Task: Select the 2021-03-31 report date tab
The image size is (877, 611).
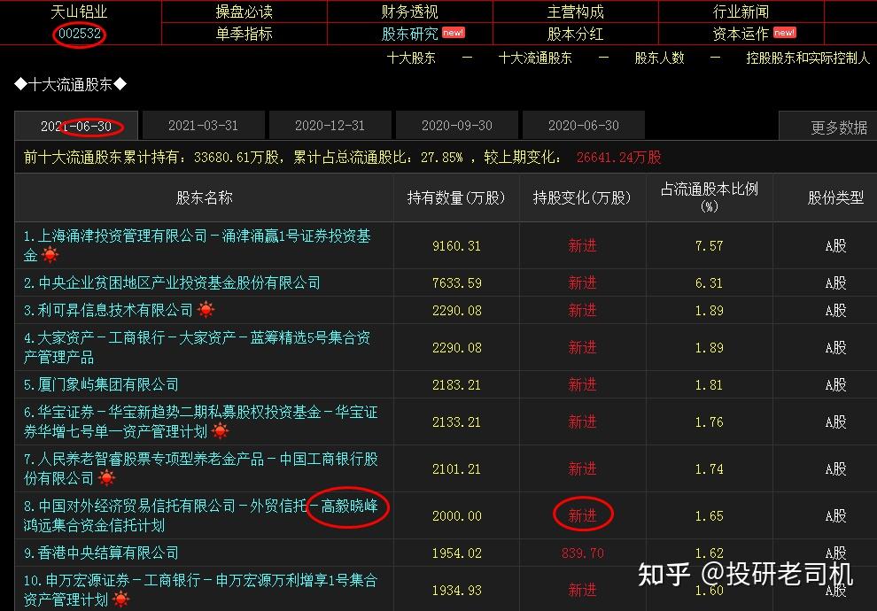Action: click(203, 125)
